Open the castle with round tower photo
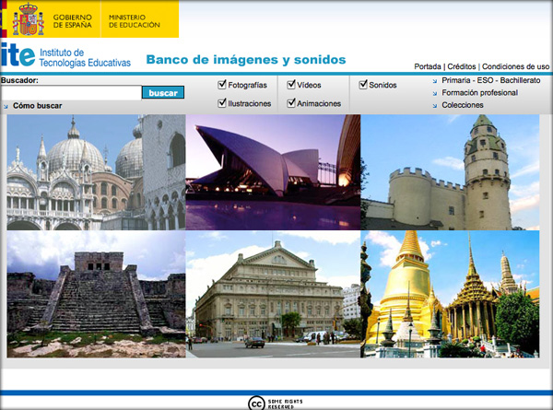This screenshot has width=553, height=410. pyautogui.click(x=450, y=172)
